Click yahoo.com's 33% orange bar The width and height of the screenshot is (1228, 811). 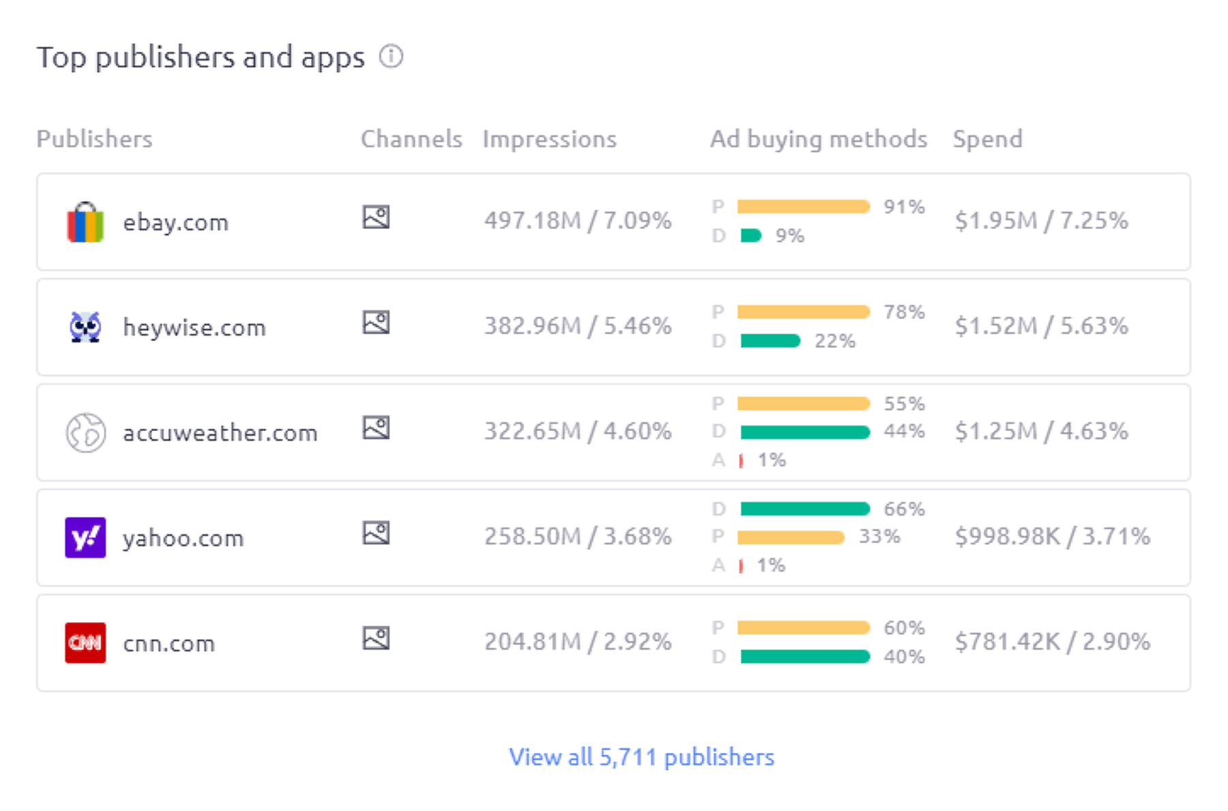(x=791, y=537)
